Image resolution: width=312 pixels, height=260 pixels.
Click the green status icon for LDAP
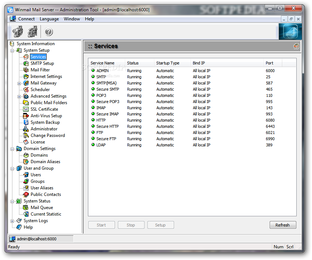tap(93, 145)
